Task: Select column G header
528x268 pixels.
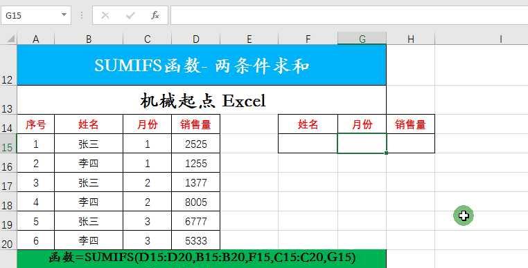Action: click(x=362, y=39)
